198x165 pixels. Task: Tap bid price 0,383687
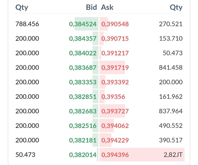tap(83, 68)
